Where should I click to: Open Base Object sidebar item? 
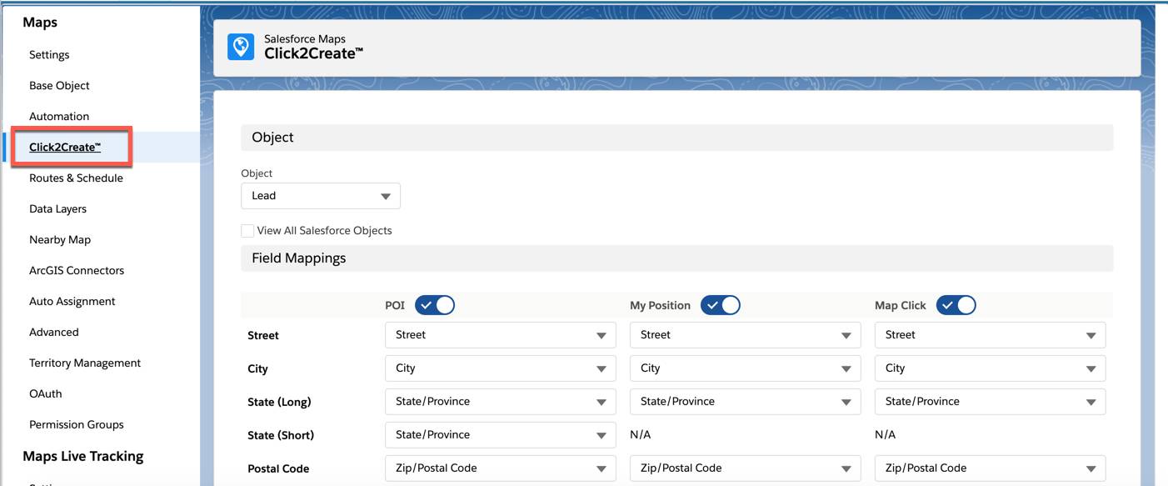click(x=59, y=86)
